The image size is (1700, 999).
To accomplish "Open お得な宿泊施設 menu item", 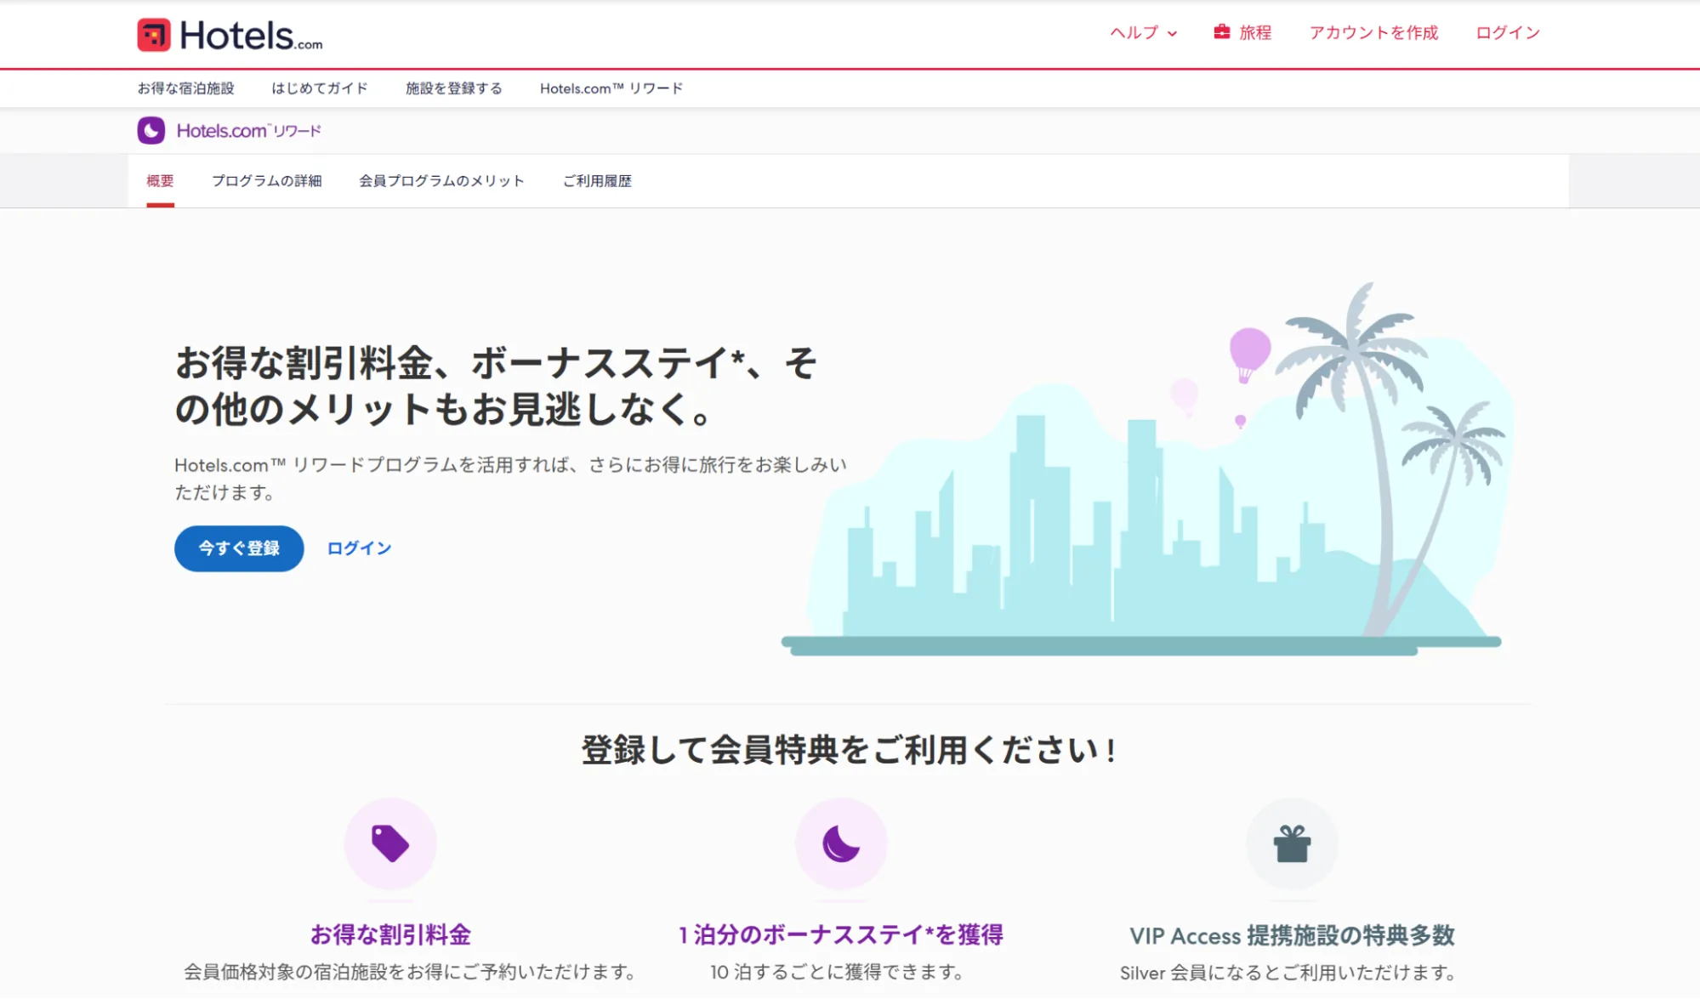I will 186,88.
